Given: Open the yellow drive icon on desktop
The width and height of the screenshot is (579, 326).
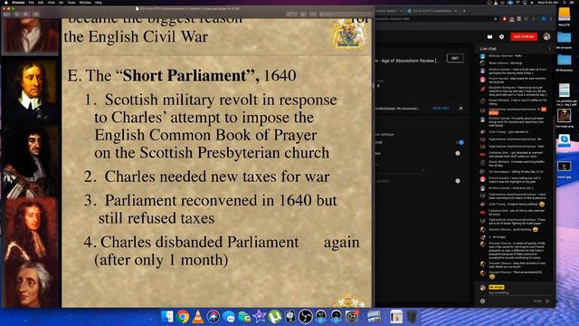Looking at the screenshot, I should [565, 15].
